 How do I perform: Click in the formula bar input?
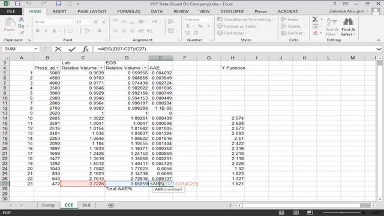[234, 49]
